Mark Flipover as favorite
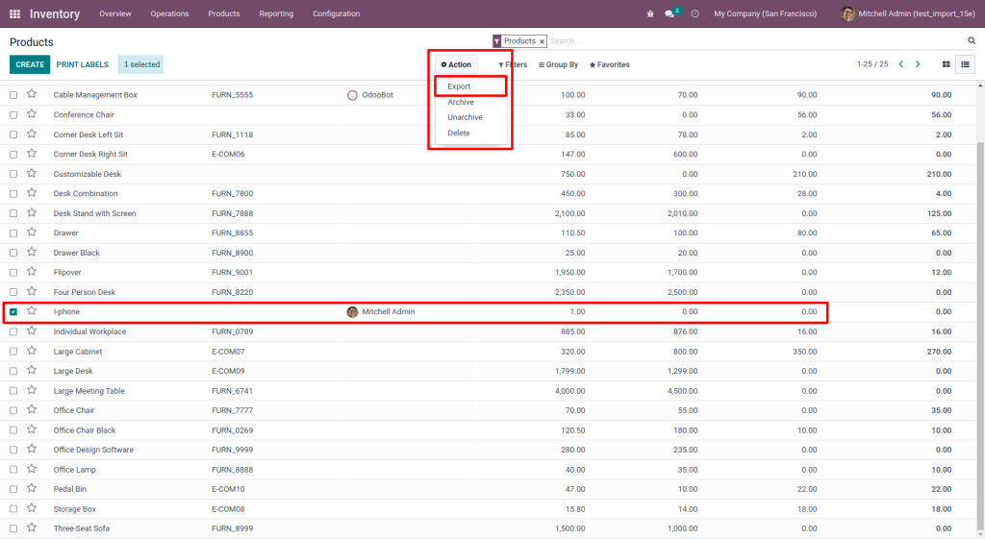 (x=32, y=272)
